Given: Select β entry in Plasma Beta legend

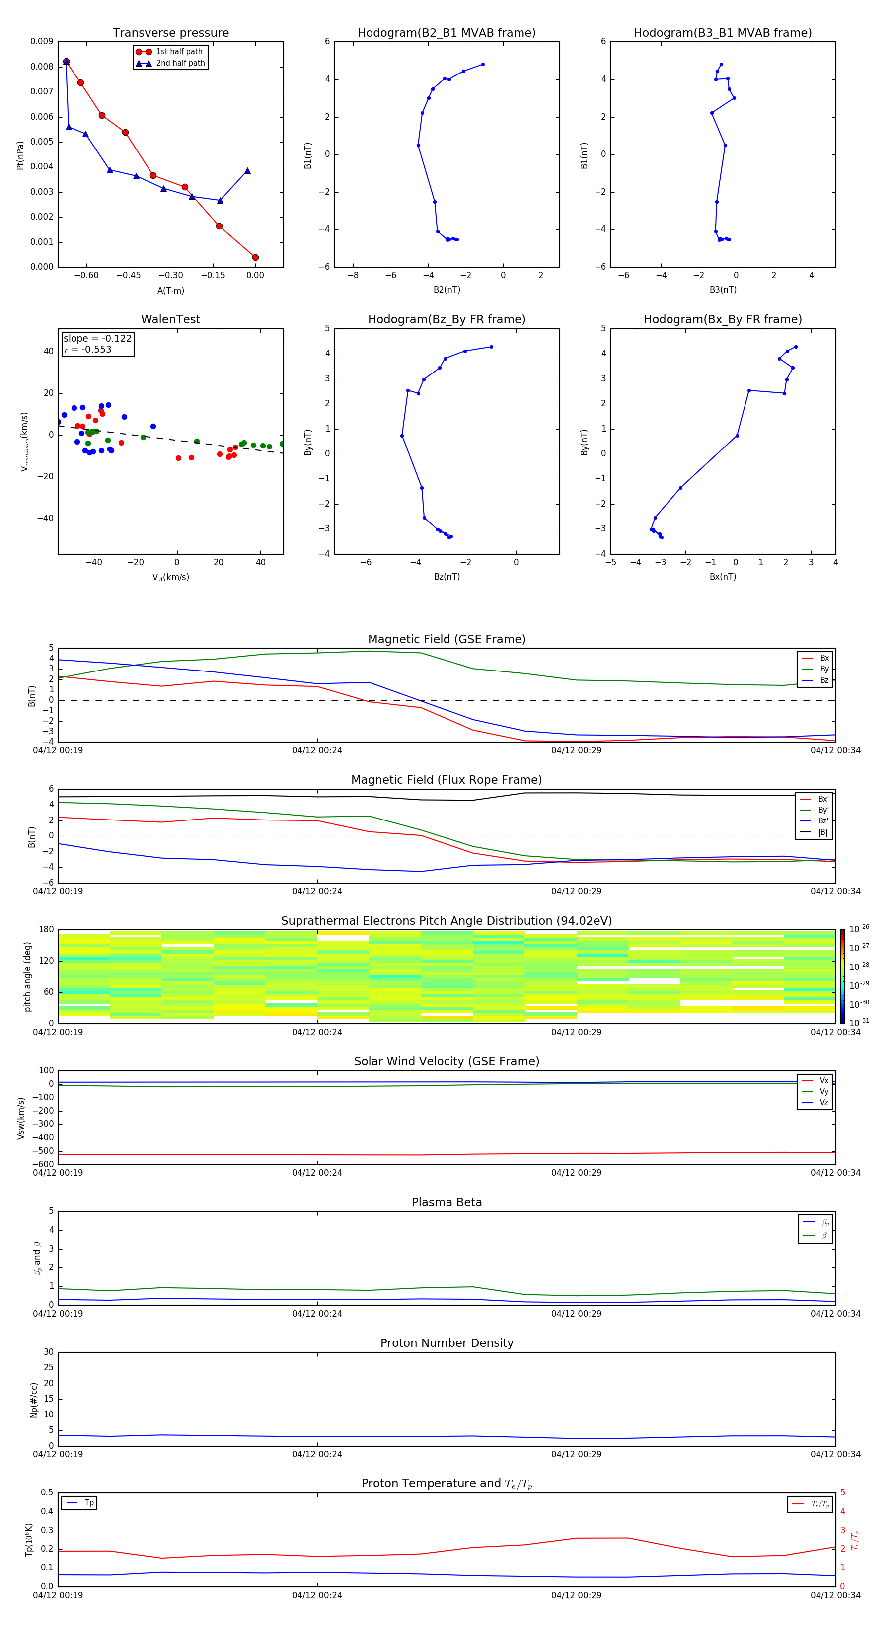Looking at the screenshot, I should 816,1235.
